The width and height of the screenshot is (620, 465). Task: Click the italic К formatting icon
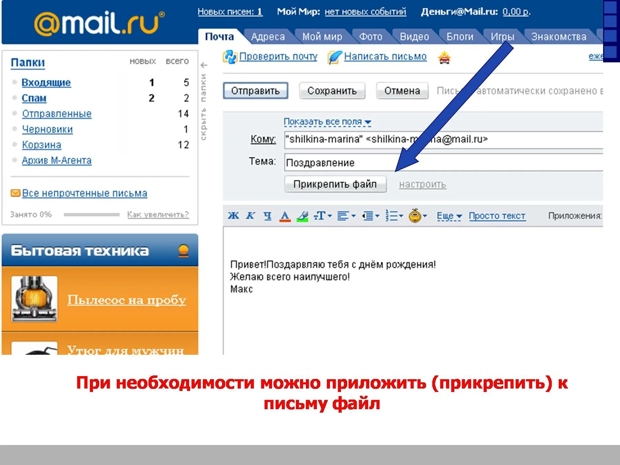coord(250,216)
